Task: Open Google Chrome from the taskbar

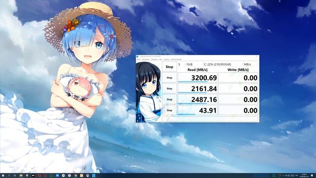Action: tap(76, 176)
